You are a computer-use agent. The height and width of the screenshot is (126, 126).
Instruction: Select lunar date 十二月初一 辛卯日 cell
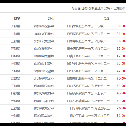[x=88, y=26]
